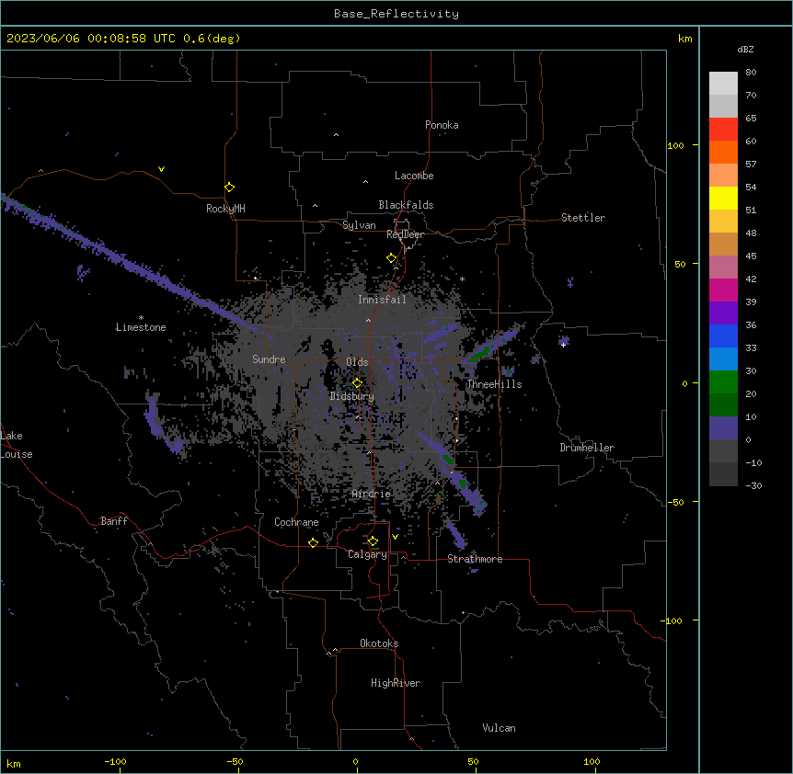Click the Cochrane label

(x=296, y=522)
